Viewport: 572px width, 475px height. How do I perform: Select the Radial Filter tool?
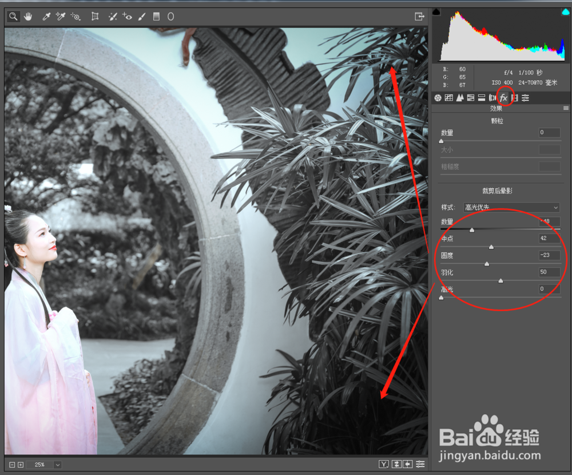pyautogui.click(x=170, y=17)
